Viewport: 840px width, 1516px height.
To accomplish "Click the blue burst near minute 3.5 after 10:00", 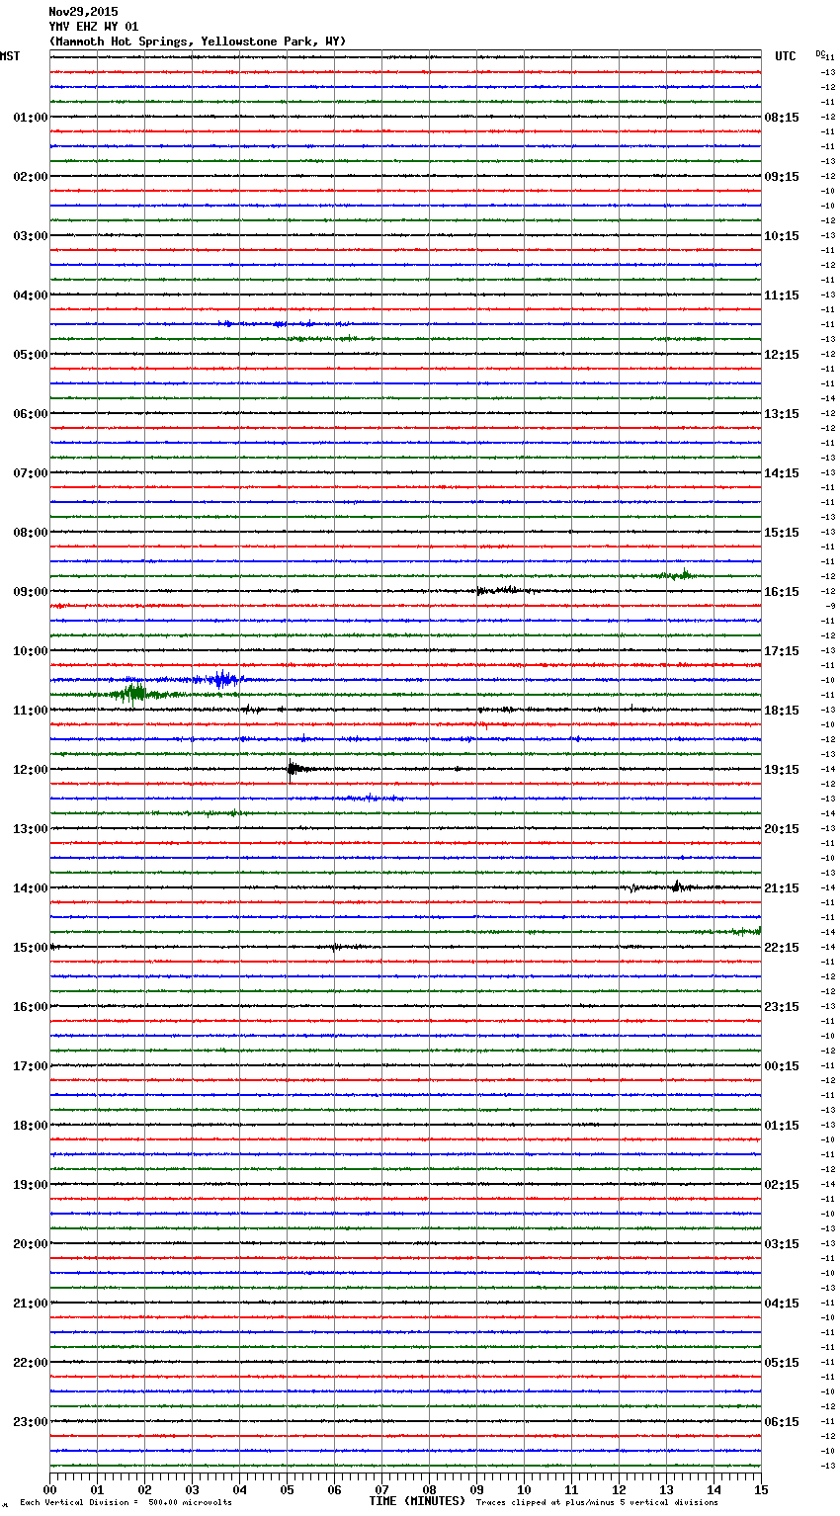I will click(223, 679).
